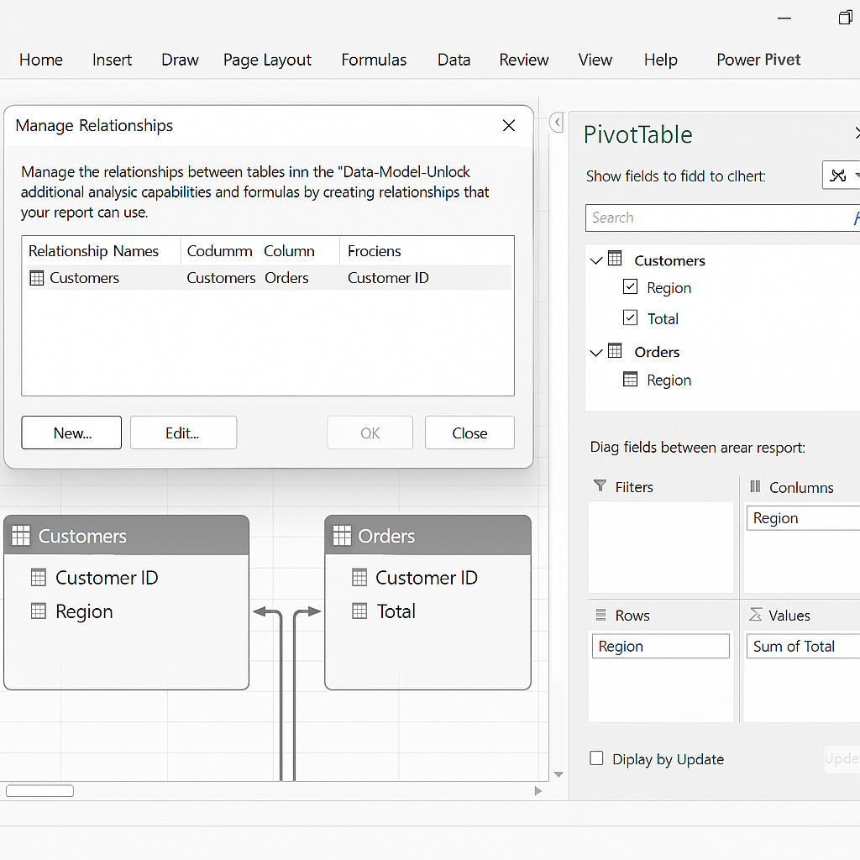Open the Page Layout tab

pos(267,60)
